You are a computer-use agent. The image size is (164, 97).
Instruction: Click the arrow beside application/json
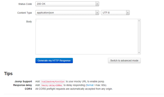click(x=97, y=13)
